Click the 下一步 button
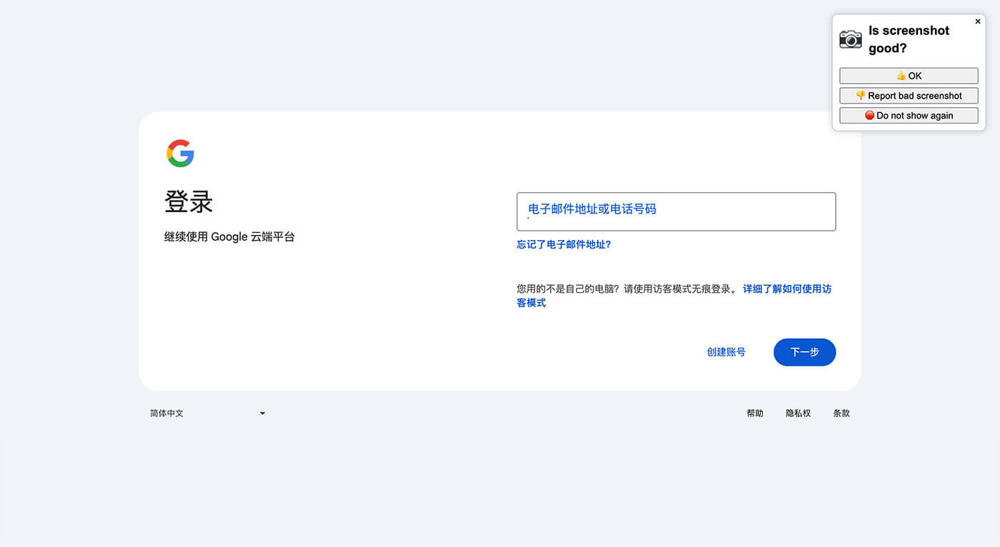Screen dimensions: 1000x547 pyautogui.click(x=804, y=352)
